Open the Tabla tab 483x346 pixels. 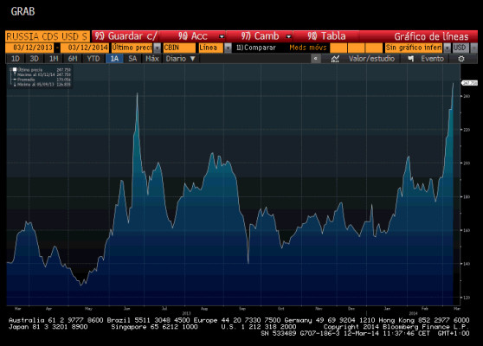326,36
